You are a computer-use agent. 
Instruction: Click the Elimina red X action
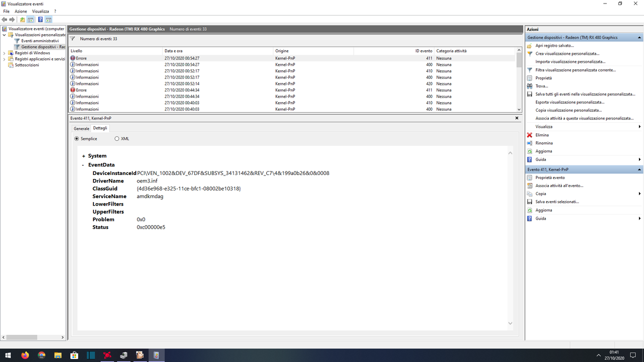pos(542,135)
